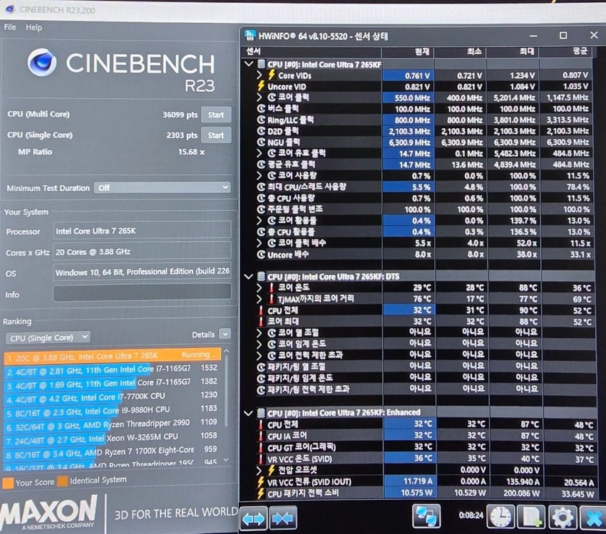Select the Intel Core Ultra 7 265K ranking row
Image resolution: width=606 pixels, height=534 pixels.
pyautogui.click(x=113, y=355)
